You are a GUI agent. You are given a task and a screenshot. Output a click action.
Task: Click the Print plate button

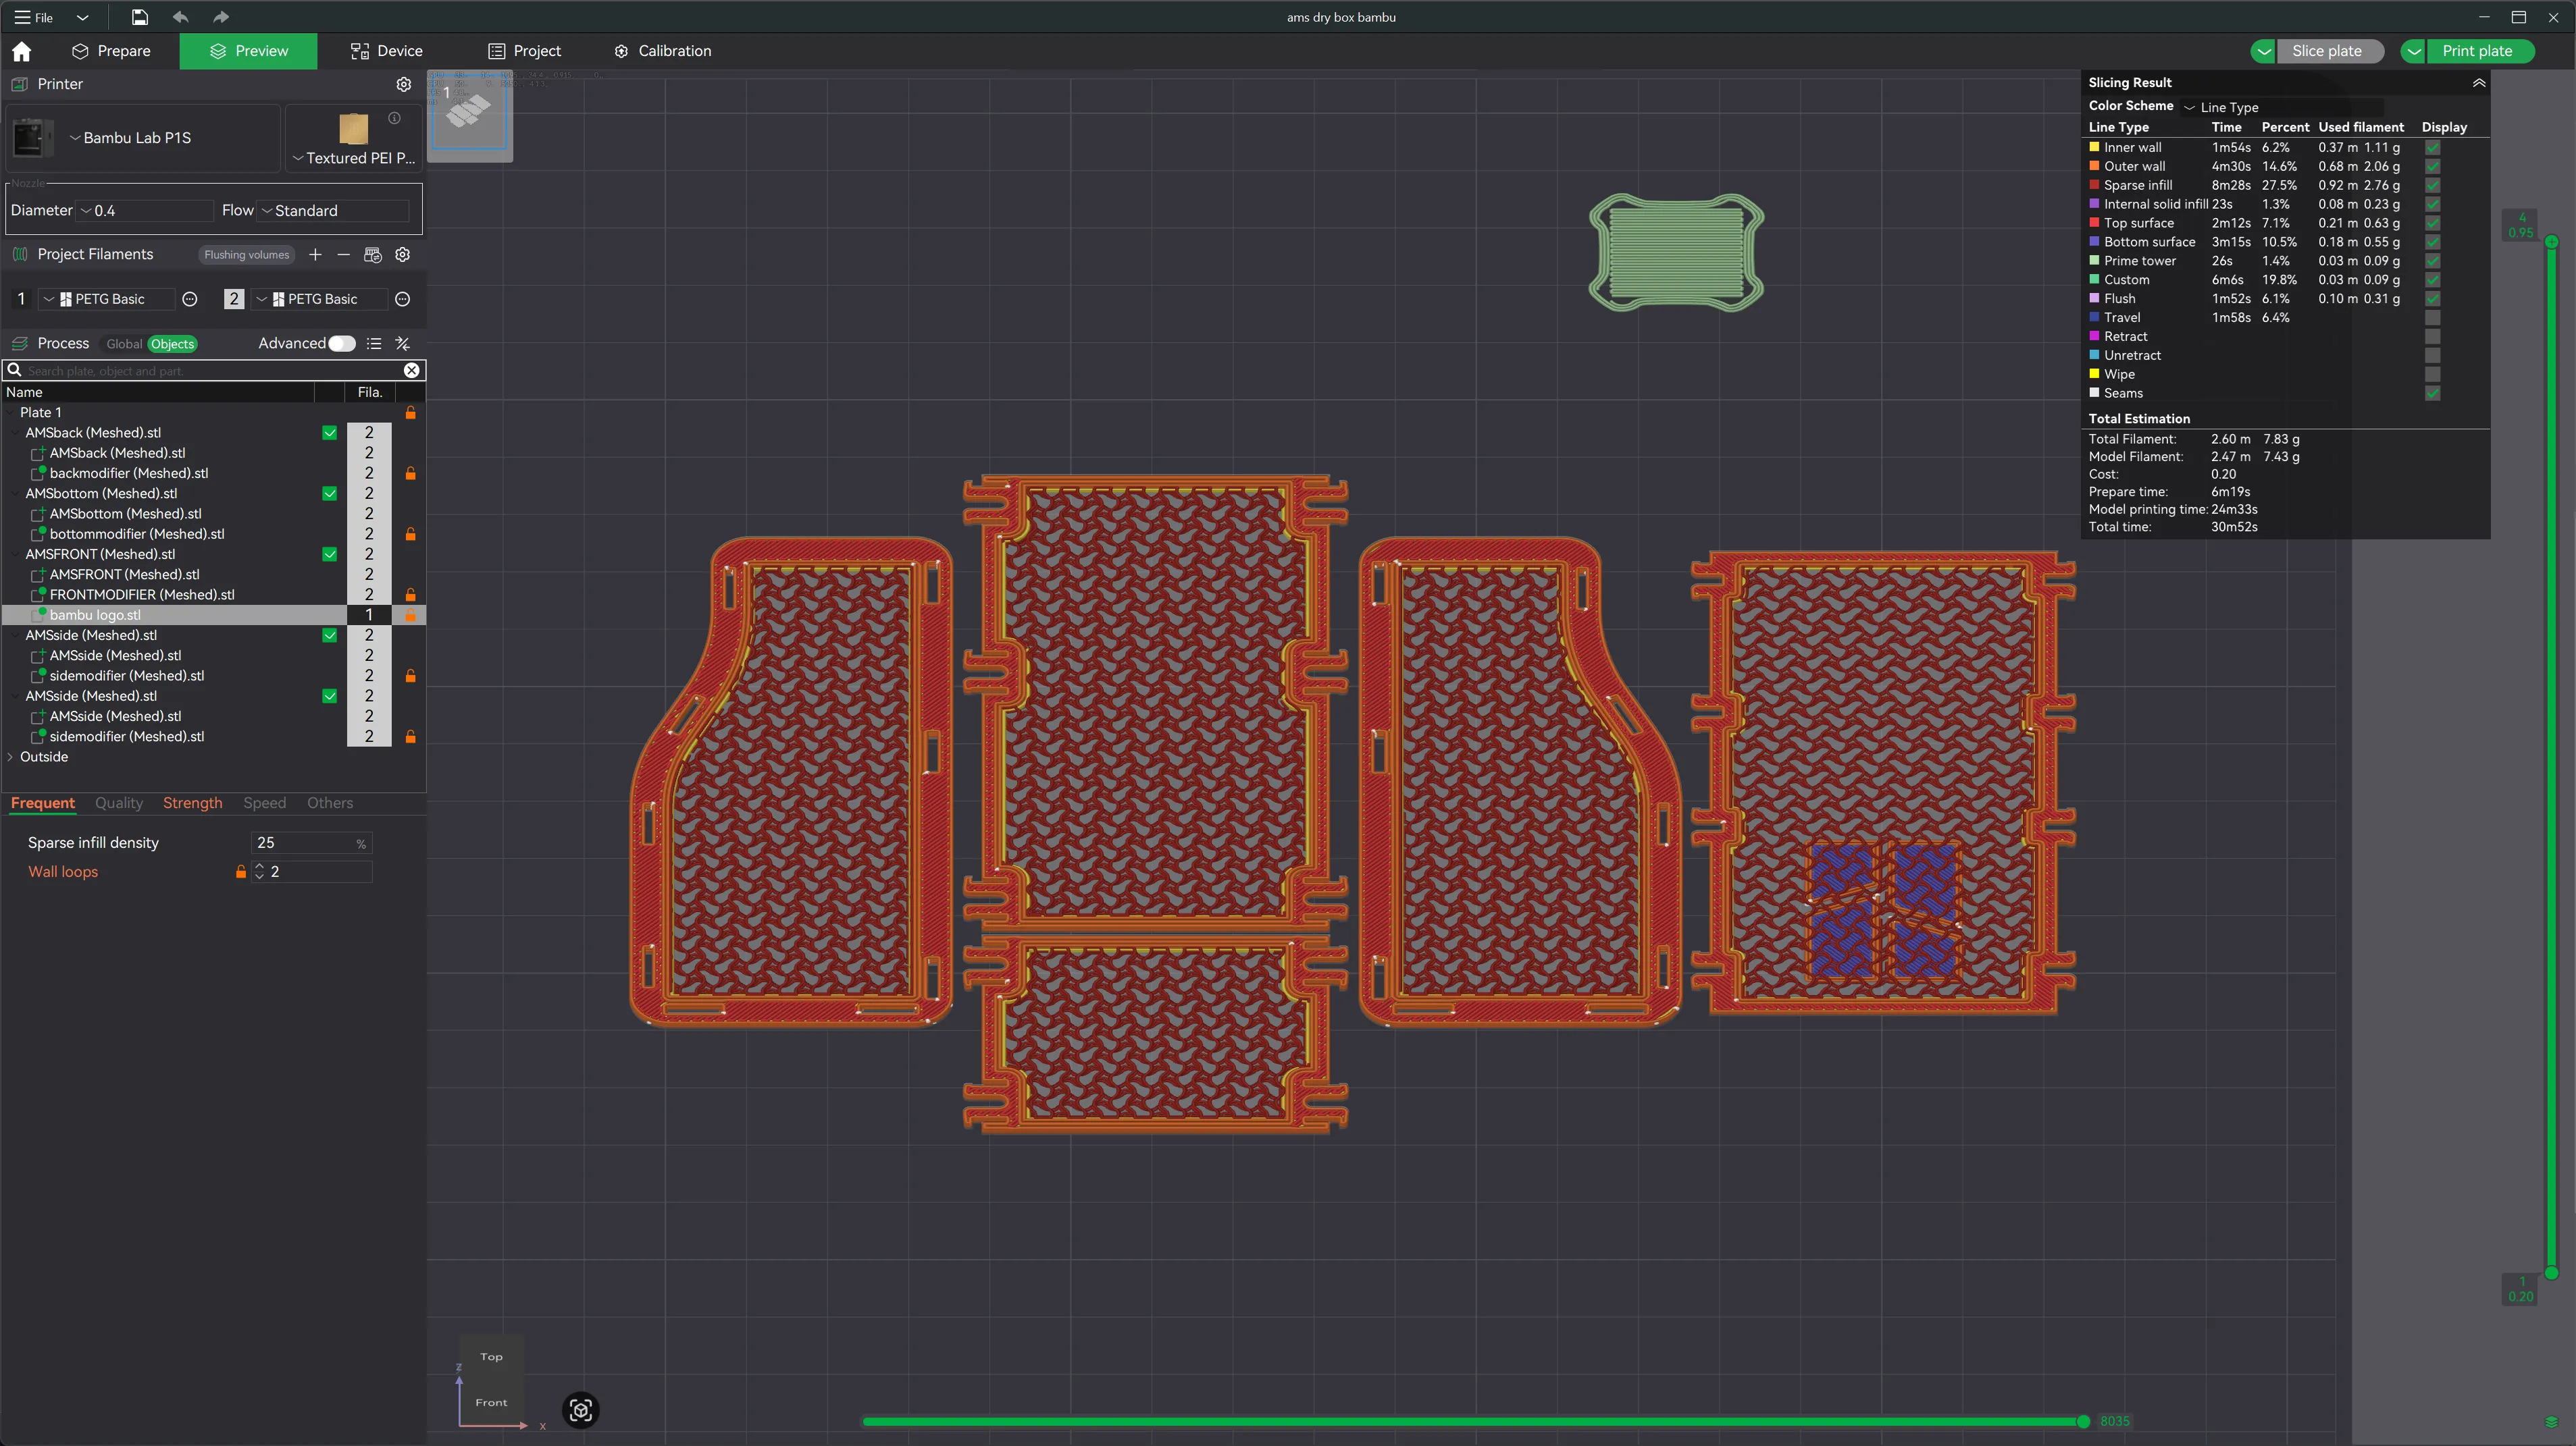point(2476,51)
